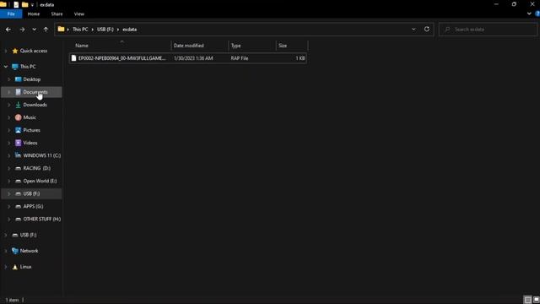Image resolution: width=540 pixels, height=304 pixels.
Task: Click the Linux penguin icon
Action: click(15, 267)
